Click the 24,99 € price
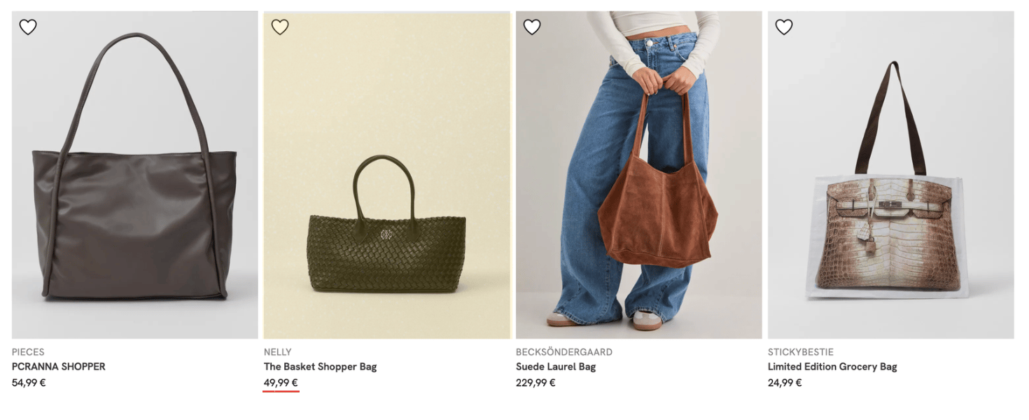 coord(785,383)
